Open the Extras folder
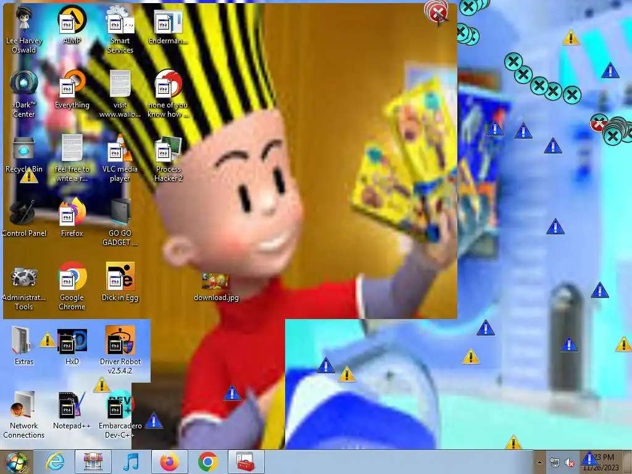This screenshot has height=474, width=632. point(24,346)
